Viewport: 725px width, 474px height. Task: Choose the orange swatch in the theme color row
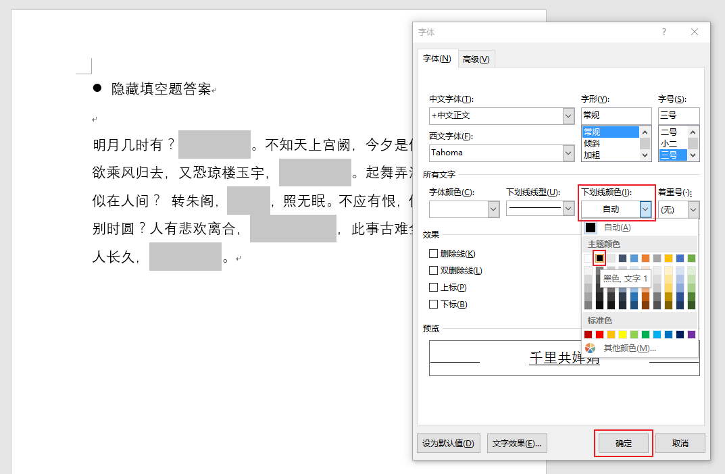645,258
